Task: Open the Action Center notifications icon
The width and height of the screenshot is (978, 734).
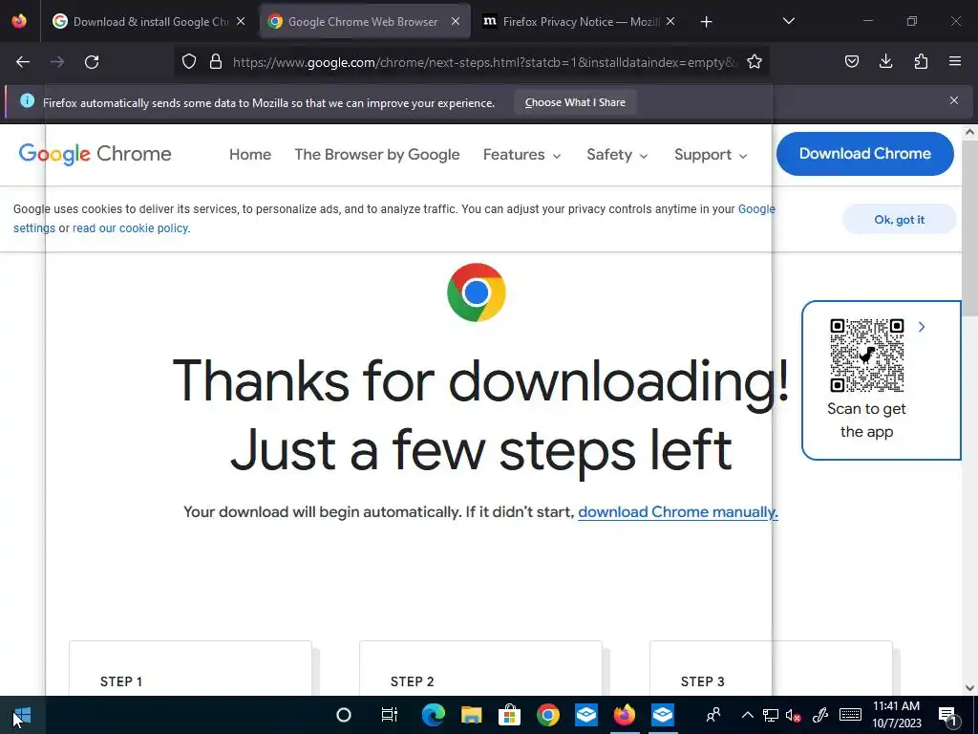Action: tap(948, 715)
